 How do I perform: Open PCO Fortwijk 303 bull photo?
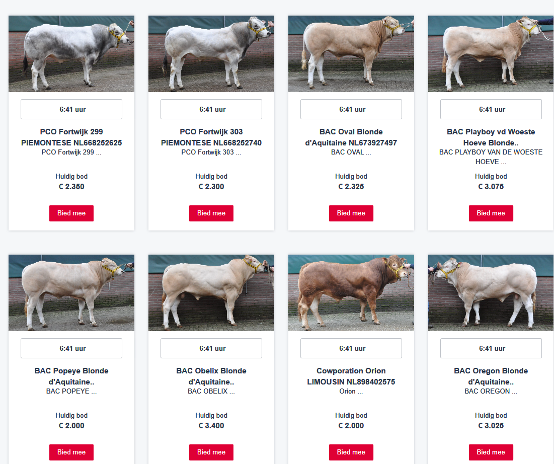tap(211, 54)
